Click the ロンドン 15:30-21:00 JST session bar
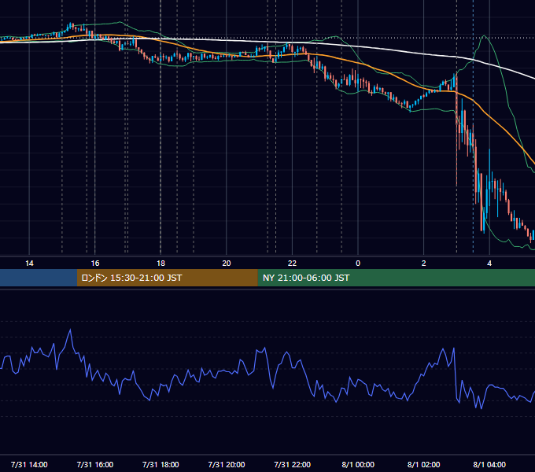This screenshot has width=535, height=472. pos(167,278)
